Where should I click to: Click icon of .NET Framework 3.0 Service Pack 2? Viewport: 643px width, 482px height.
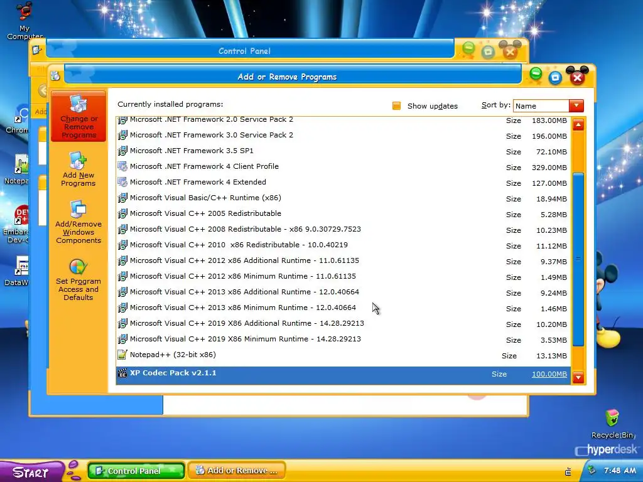pos(122,135)
